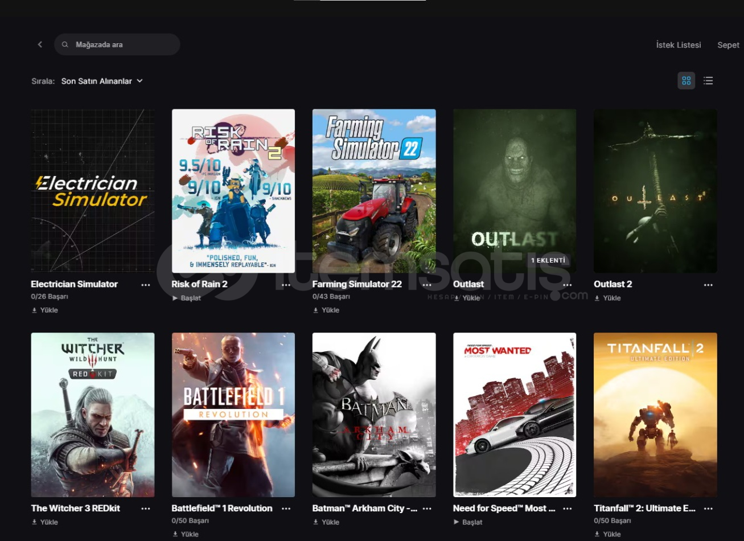Install Titanfall 2 Ultimate Edition with Yükle
This screenshot has width=744, height=541.
607,534
